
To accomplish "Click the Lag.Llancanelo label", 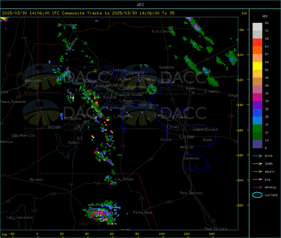I will point(20,217).
